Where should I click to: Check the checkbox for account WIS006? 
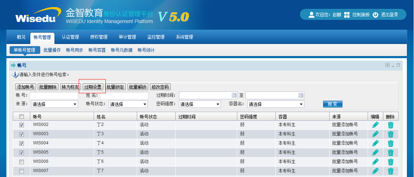pyautogui.click(x=22, y=162)
